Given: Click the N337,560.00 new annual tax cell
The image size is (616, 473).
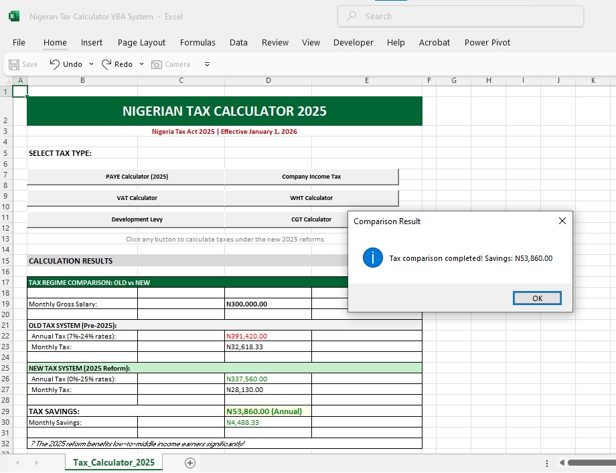Looking at the screenshot, I should [x=268, y=379].
